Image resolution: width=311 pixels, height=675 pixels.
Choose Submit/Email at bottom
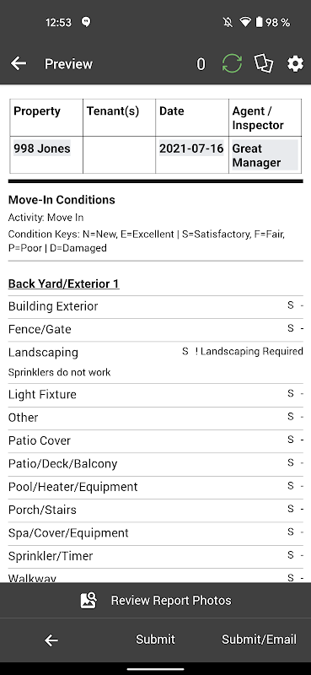259,640
